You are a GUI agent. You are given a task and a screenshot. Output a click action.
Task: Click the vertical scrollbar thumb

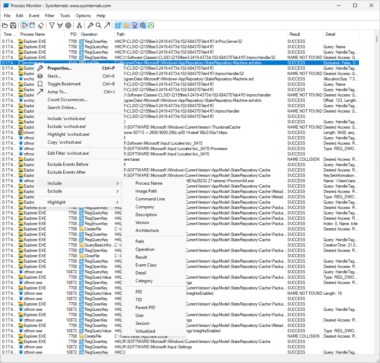pyautogui.click(x=377, y=39)
